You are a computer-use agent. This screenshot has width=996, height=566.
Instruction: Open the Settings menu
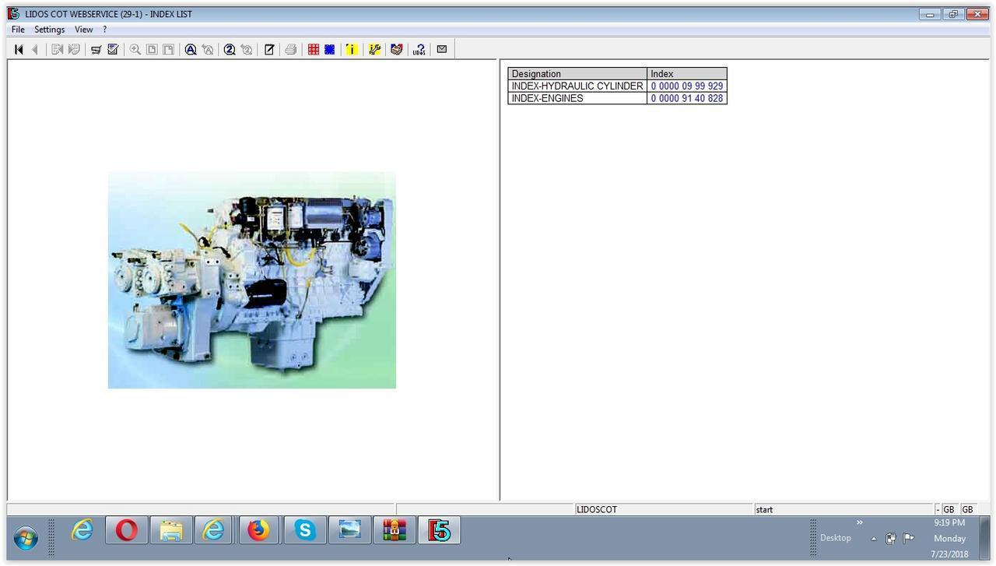[49, 30]
